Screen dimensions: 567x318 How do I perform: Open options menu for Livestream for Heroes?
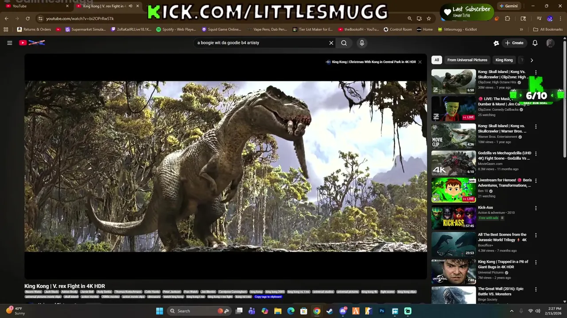click(x=536, y=181)
